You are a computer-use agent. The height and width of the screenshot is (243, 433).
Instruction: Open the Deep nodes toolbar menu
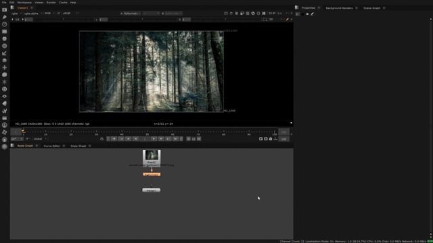(5, 89)
